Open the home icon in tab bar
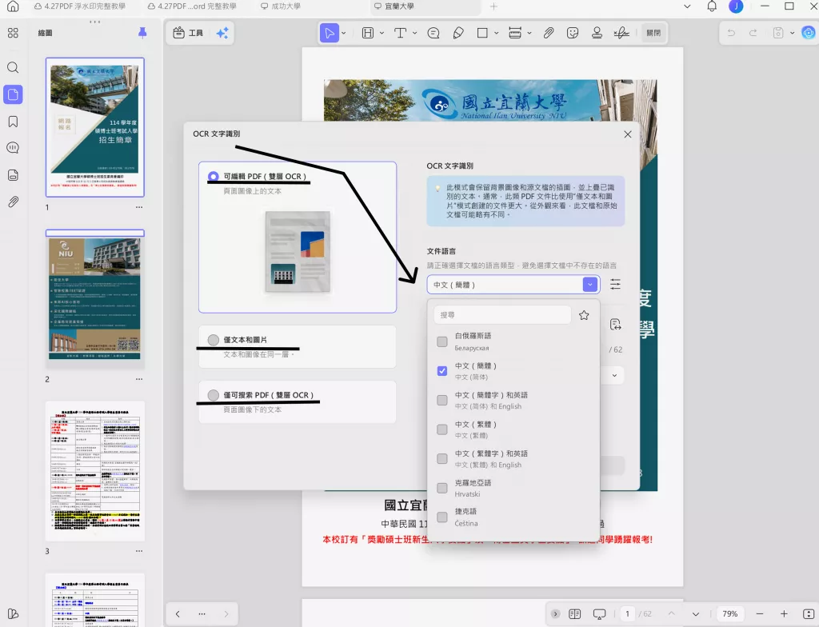This screenshot has width=819, height=627. (x=13, y=6)
